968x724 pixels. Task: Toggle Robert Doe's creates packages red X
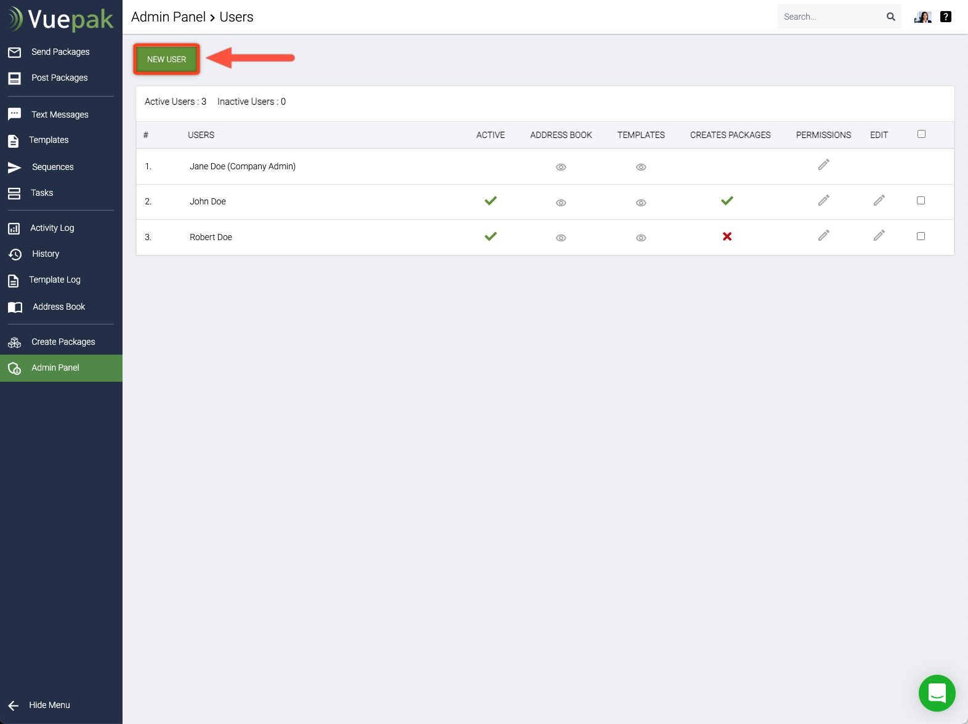[727, 236]
